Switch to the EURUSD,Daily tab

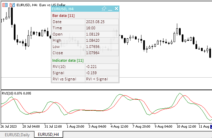tap(17, 135)
